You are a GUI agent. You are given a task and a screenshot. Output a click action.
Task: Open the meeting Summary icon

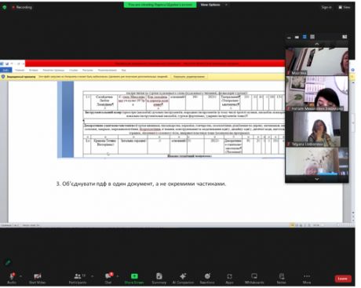(159, 278)
